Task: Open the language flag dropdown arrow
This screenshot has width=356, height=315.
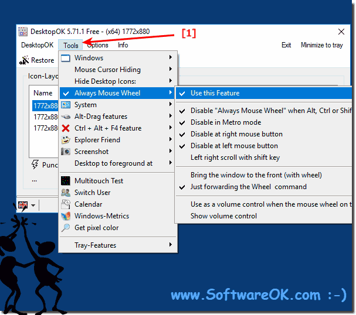Action: (33, 206)
